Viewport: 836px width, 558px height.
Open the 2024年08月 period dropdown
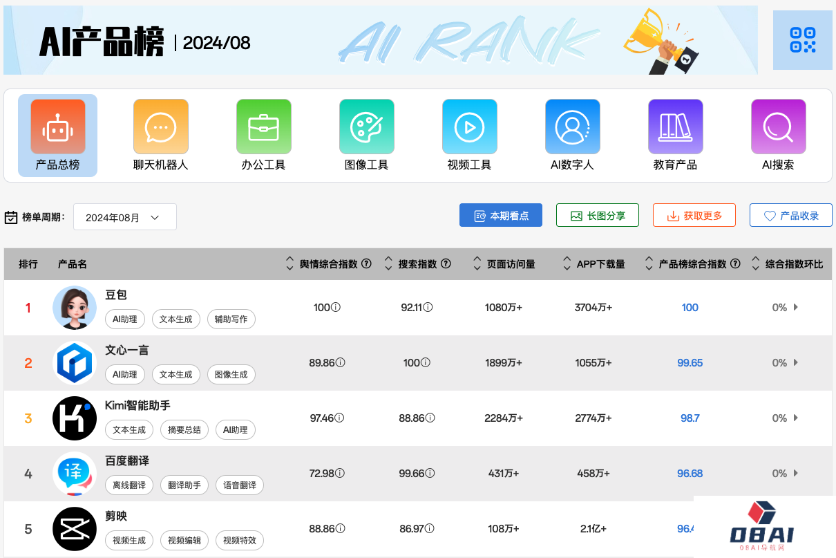tap(124, 216)
